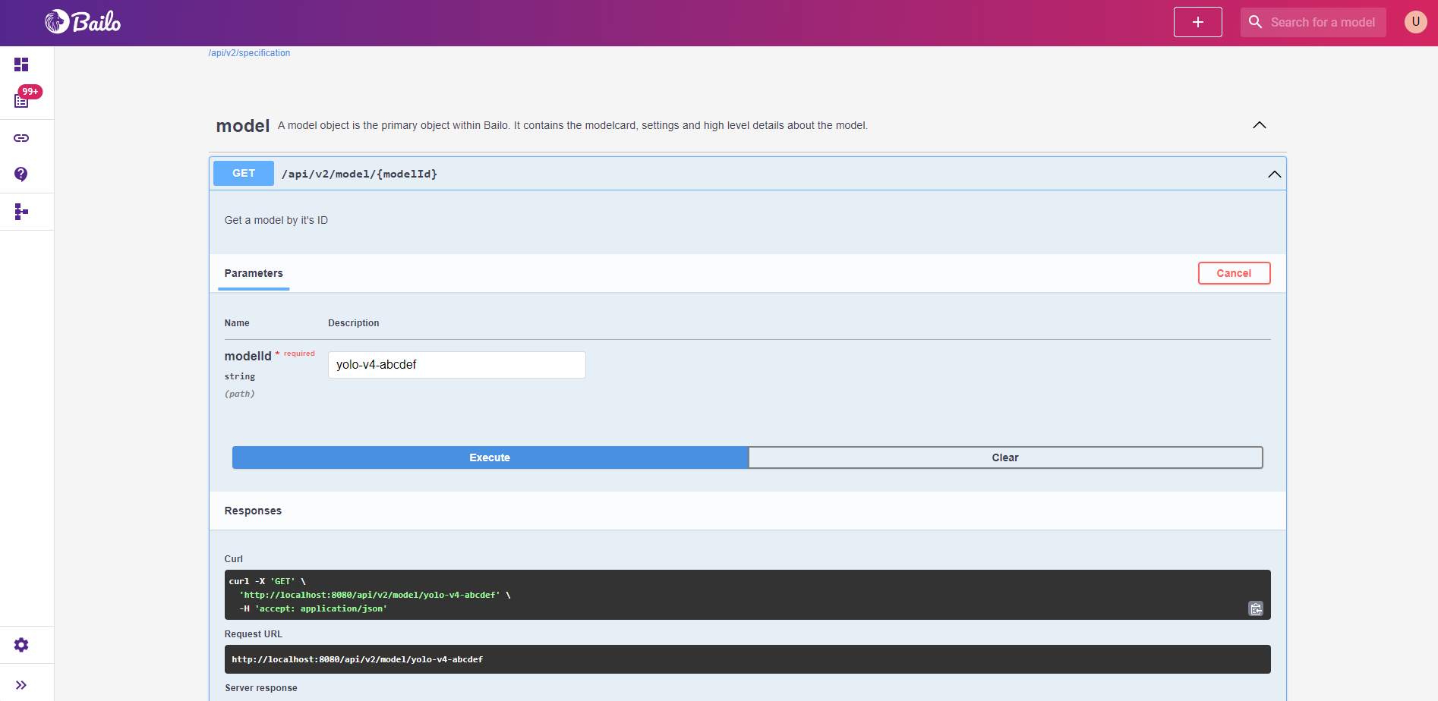Collapse the GET /api/v2/model/{modelId} operation
The width and height of the screenshot is (1438, 701).
(1273, 173)
